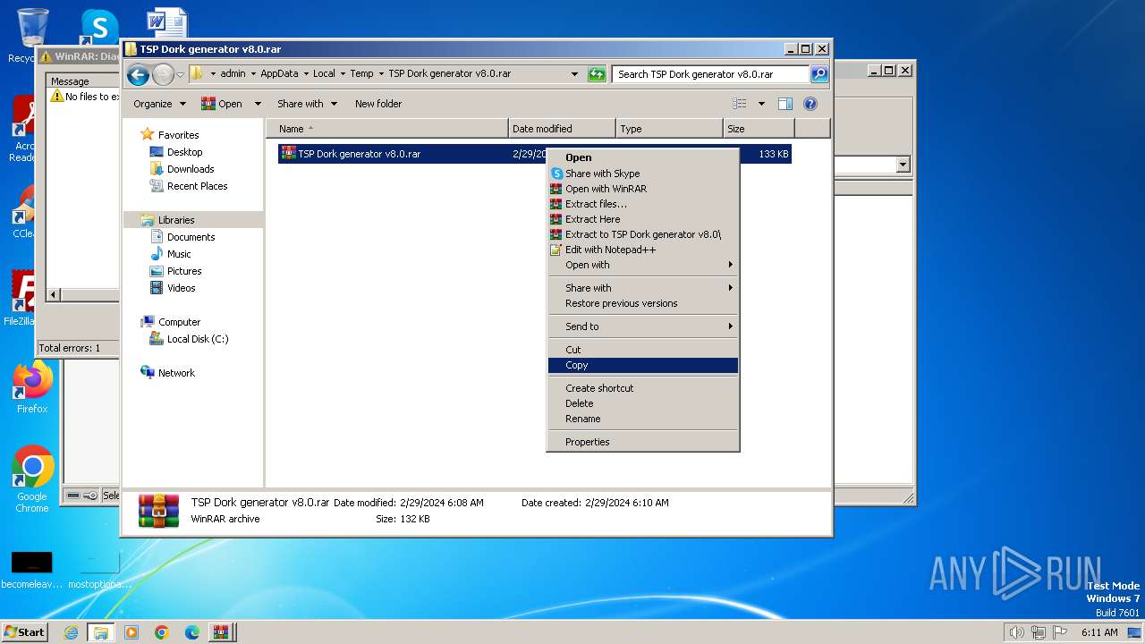This screenshot has height=644, width=1145.
Task: Open the toolbar Share with dropdown
Action: click(307, 104)
